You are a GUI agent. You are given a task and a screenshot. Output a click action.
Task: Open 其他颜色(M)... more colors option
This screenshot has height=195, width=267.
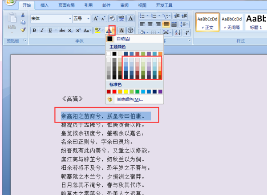click(x=134, y=99)
